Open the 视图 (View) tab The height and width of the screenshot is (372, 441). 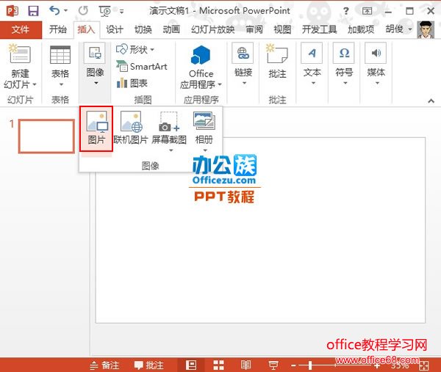[282, 29]
